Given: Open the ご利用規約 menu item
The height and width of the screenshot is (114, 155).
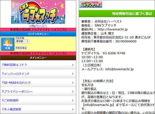Looking at the screenshot, I should point(11,100).
